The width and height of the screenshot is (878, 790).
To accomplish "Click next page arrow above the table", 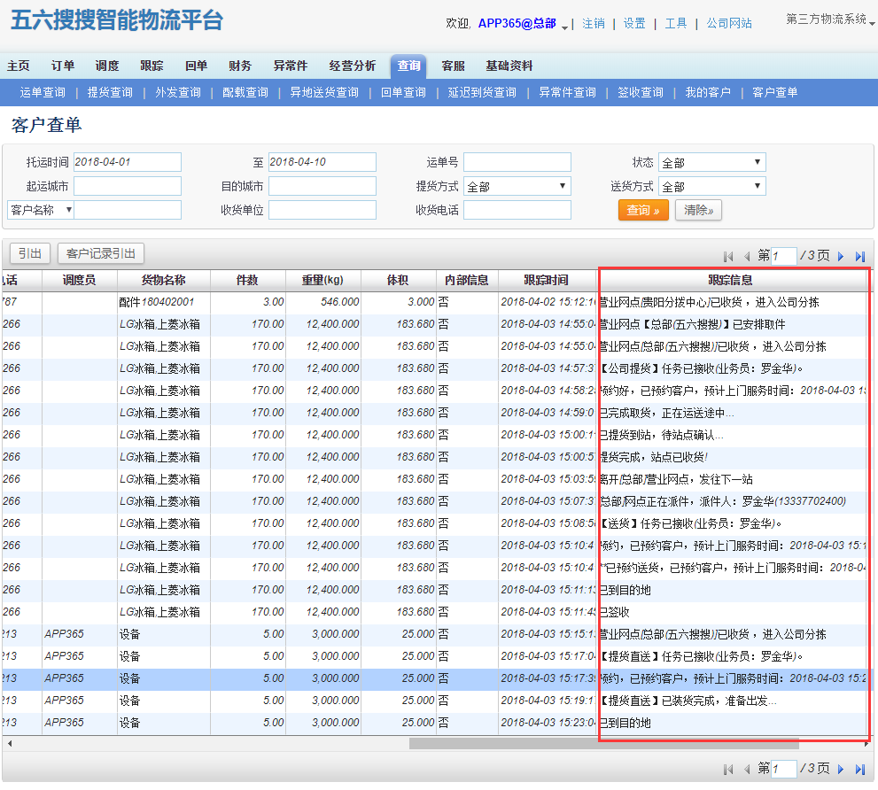I will pyautogui.click(x=841, y=256).
